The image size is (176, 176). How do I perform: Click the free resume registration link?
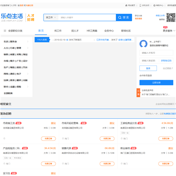(x=170, y=113)
